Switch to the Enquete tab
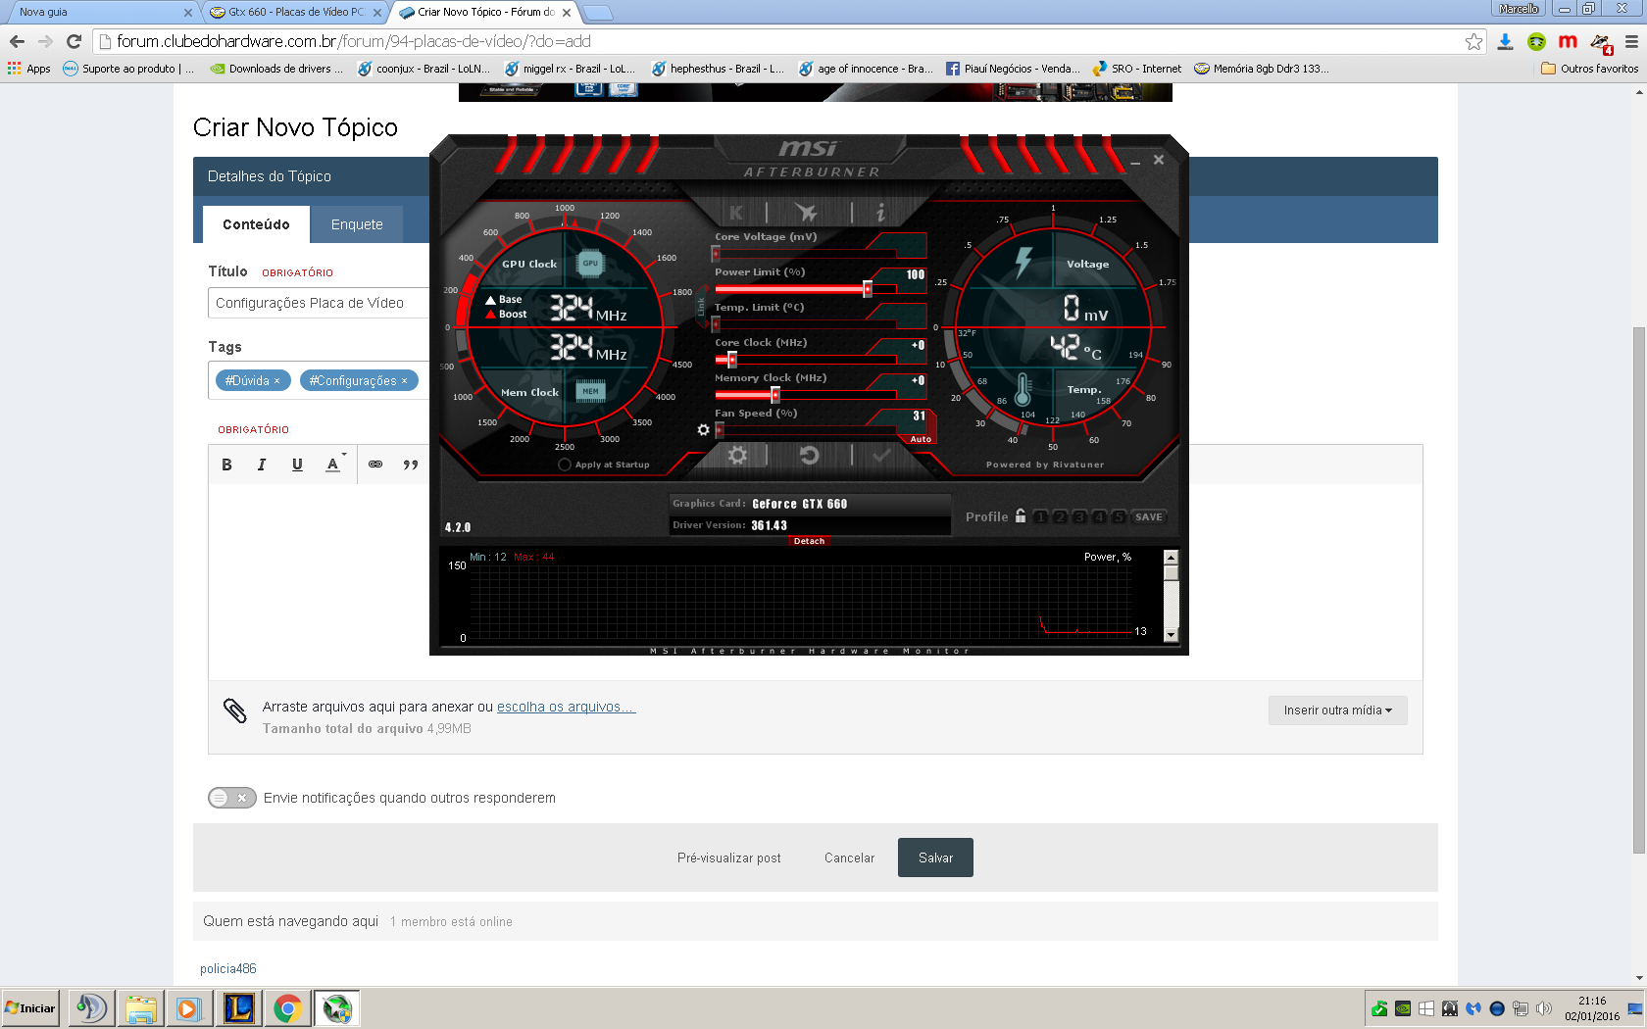 click(357, 224)
